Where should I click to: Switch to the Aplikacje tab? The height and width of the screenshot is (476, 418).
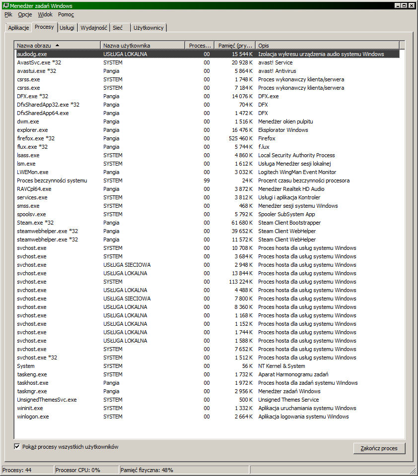click(x=18, y=28)
